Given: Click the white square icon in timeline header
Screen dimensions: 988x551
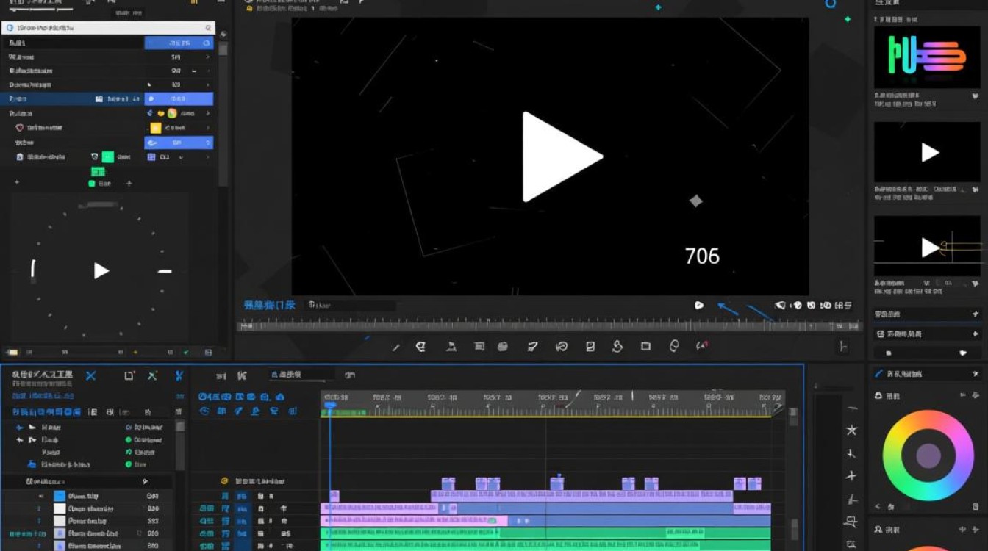Looking at the screenshot, I should [129, 375].
